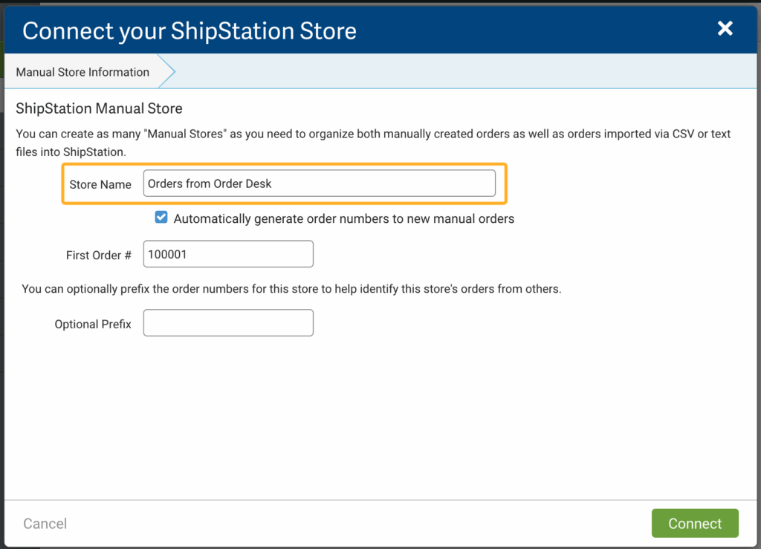The image size is (761, 549).
Task: Click the Optional Prefix label
Action: (x=93, y=324)
